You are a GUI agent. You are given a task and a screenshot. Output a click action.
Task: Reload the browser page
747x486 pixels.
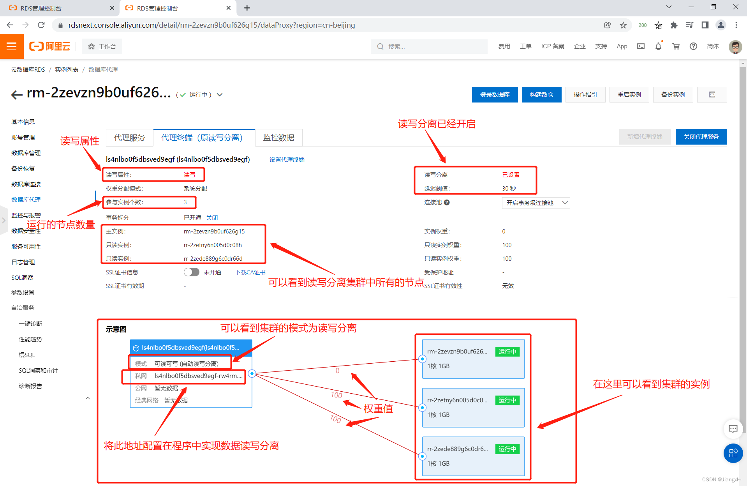(41, 25)
